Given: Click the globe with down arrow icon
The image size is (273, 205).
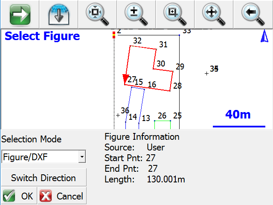Looking at the screenshot, I should pyautogui.click(x=59, y=14).
